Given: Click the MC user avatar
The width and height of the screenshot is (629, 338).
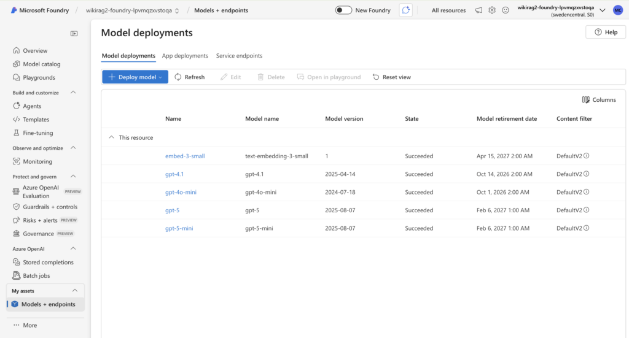Looking at the screenshot, I should (x=618, y=10).
